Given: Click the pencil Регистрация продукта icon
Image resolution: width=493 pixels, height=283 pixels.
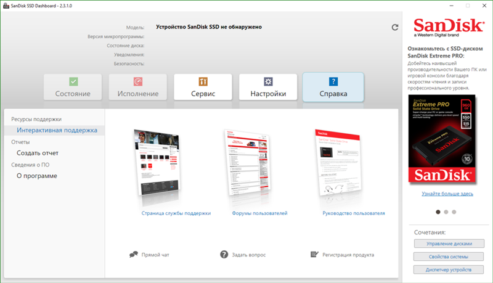Looking at the screenshot, I should point(314,254).
